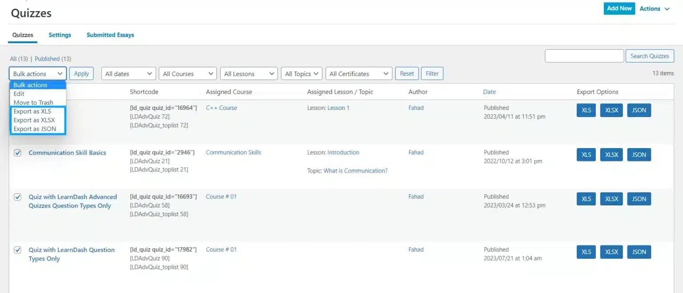Click Search Quizzes
The height and width of the screenshot is (293, 683).
point(650,56)
